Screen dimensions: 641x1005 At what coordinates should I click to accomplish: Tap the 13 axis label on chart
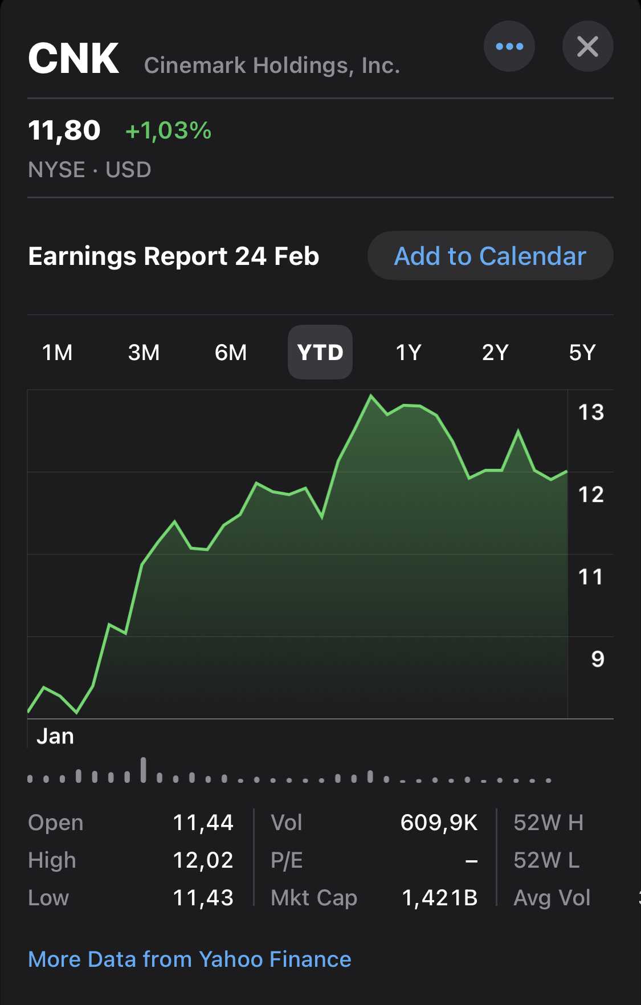[x=591, y=412]
